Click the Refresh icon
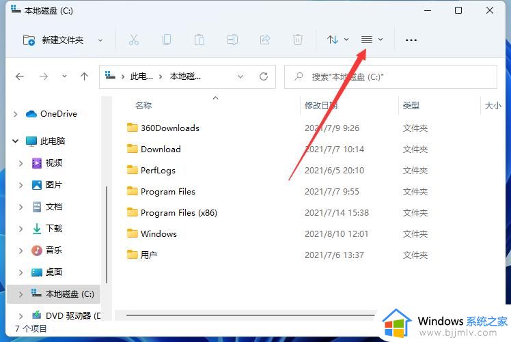Viewport: 511px width, 342px height. coord(264,76)
